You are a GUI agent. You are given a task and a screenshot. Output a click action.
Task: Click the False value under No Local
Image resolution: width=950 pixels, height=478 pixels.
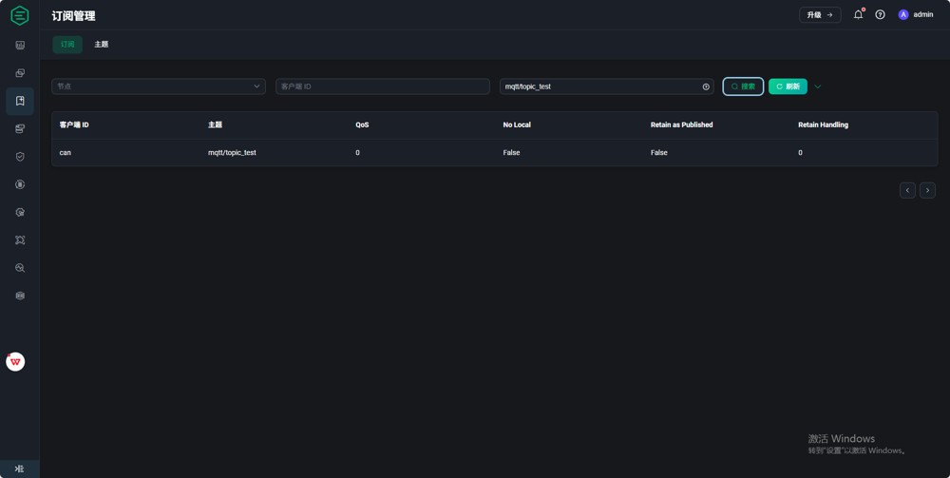(x=511, y=153)
